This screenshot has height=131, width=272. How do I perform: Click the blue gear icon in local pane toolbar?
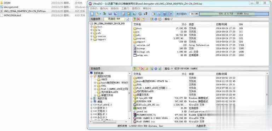pos(156,69)
